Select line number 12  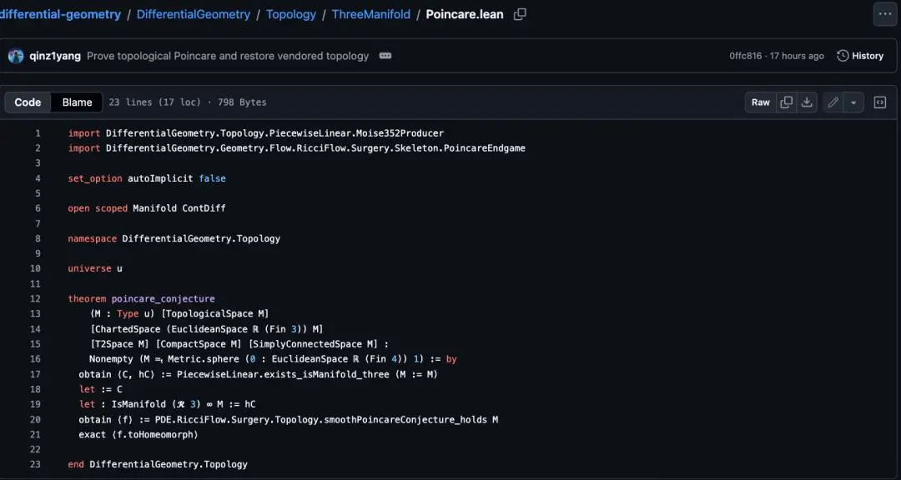(x=35, y=298)
